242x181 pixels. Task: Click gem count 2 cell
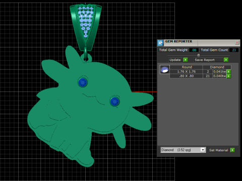[x=208, y=71]
